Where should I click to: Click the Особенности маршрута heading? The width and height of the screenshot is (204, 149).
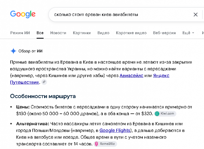click(43, 96)
